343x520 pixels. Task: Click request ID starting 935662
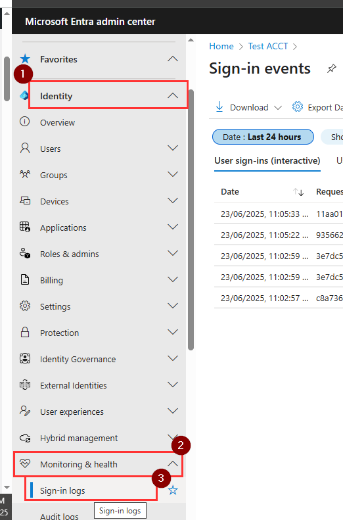point(329,235)
